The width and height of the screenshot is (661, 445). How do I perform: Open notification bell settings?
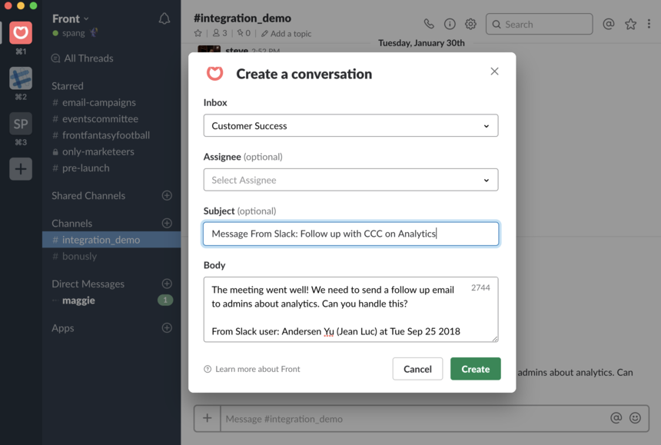(164, 18)
